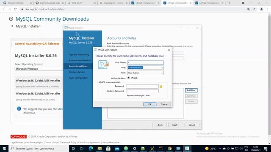
Task: Click Cancel in the MySQL Installer window
Action: (x=192, y=125)
